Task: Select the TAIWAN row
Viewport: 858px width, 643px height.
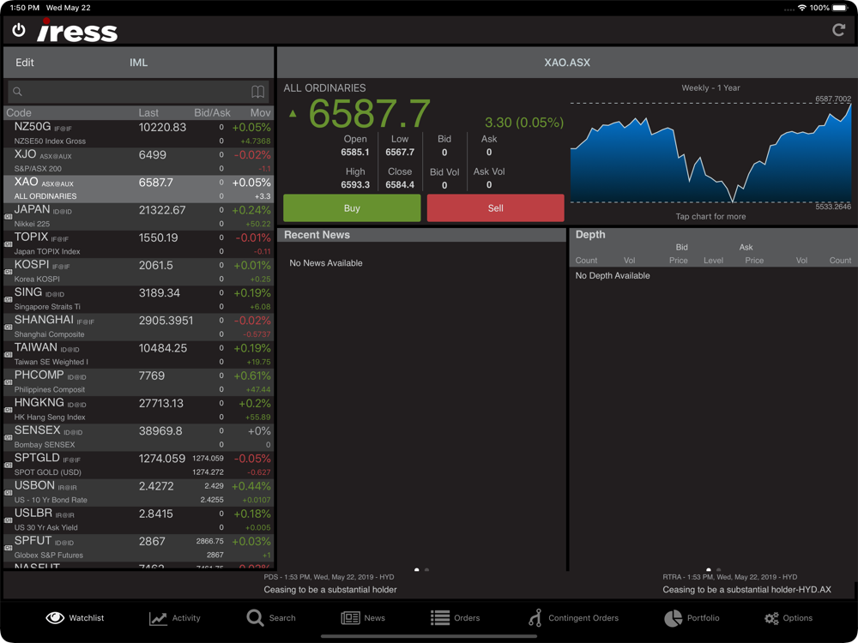Action: coord(138,354)
